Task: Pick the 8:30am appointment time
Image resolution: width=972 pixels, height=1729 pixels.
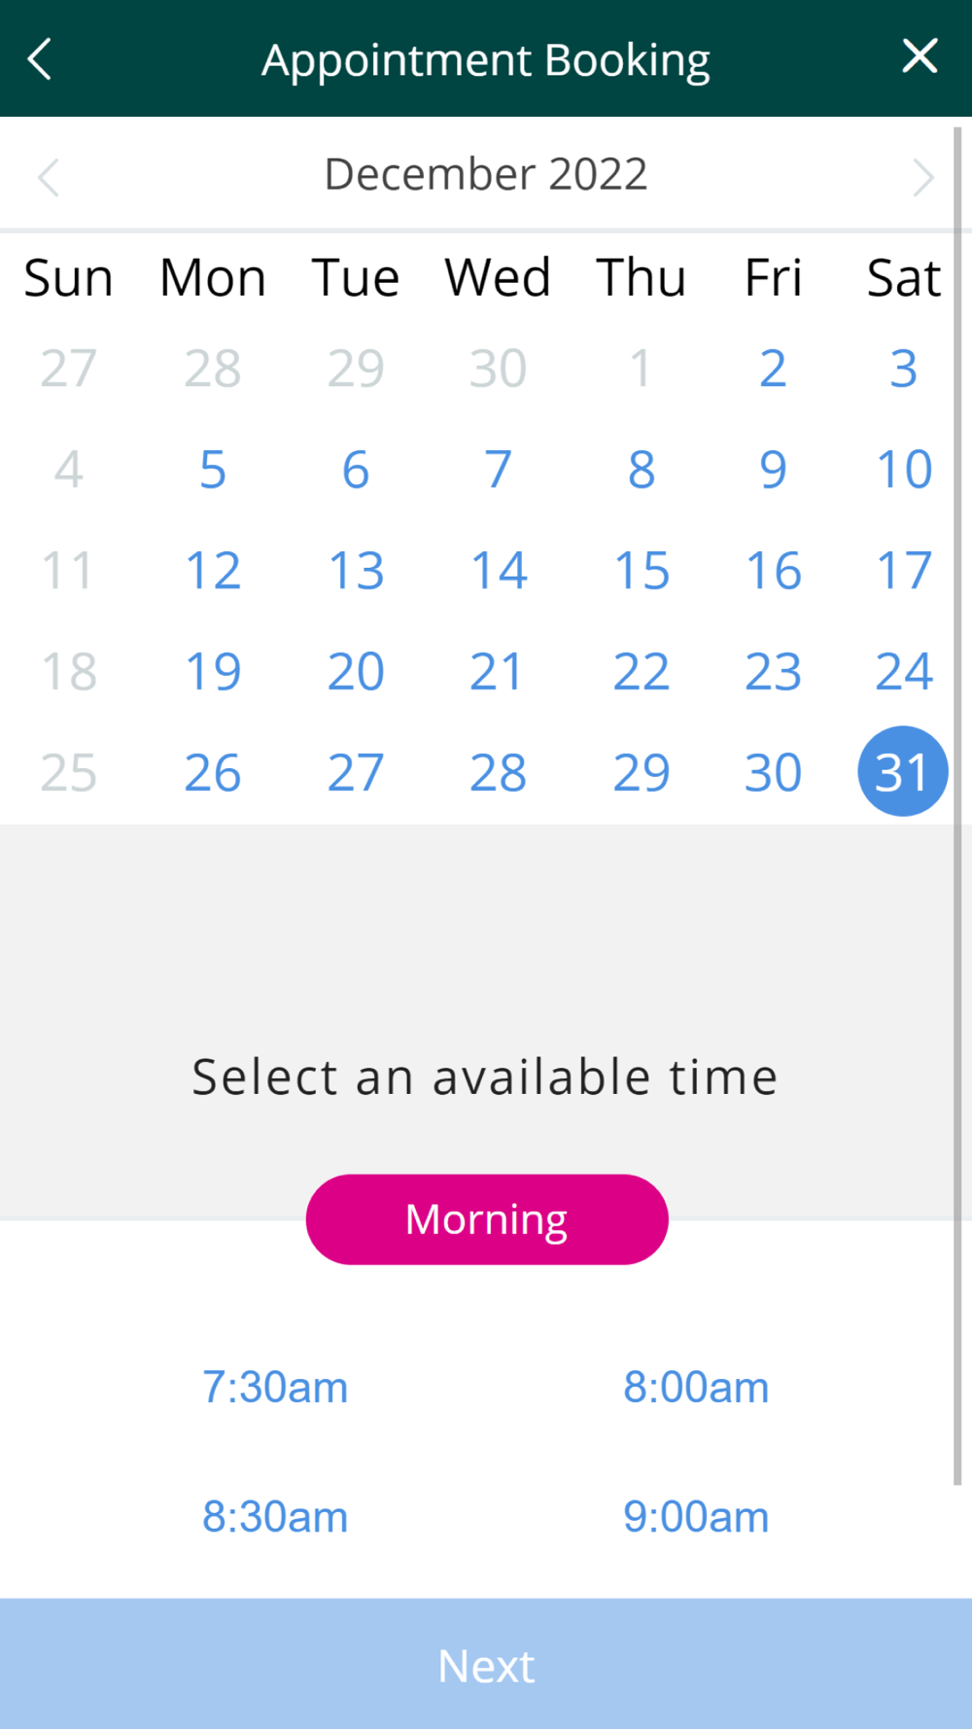Action: click(x=275, y=1517)
